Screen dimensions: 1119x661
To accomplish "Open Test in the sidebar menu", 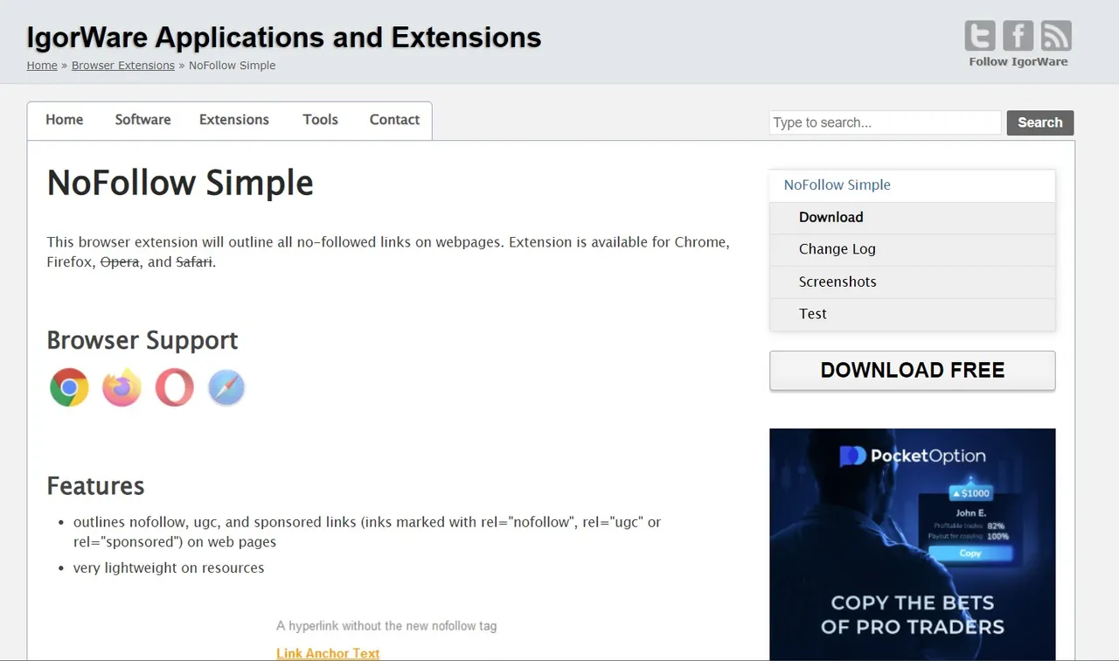I will coord(912,314).
